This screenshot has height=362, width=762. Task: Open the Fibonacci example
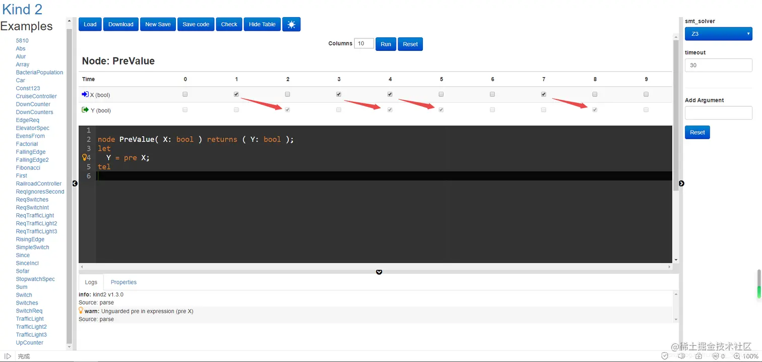[x=28, y=168]
